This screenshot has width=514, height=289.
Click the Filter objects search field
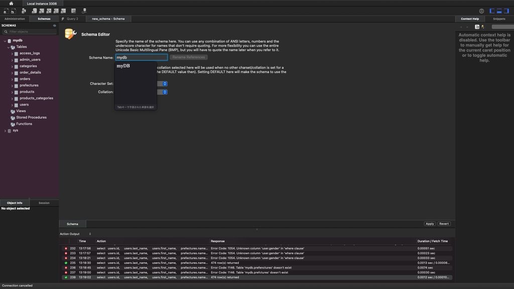pos(30,32)
